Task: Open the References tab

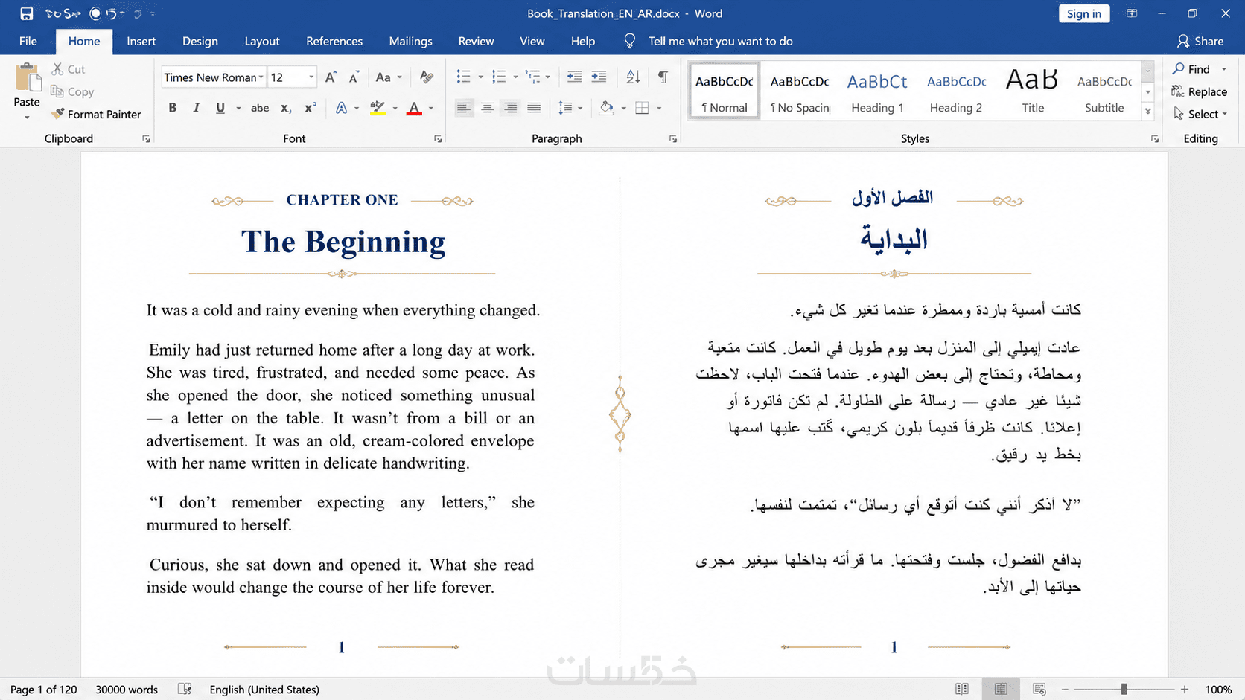Action: 334,41
